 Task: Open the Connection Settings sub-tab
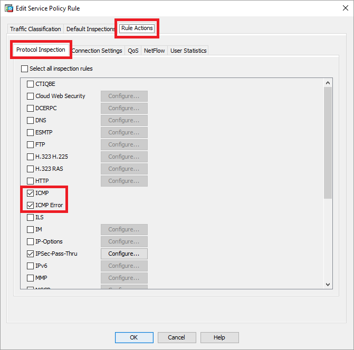pos(97,51)
